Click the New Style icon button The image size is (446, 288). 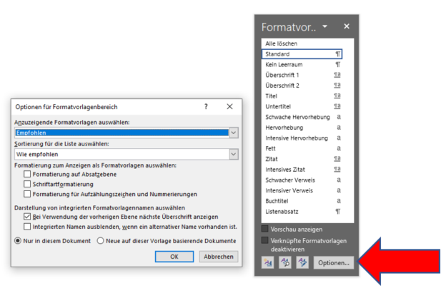coord(268,262)
